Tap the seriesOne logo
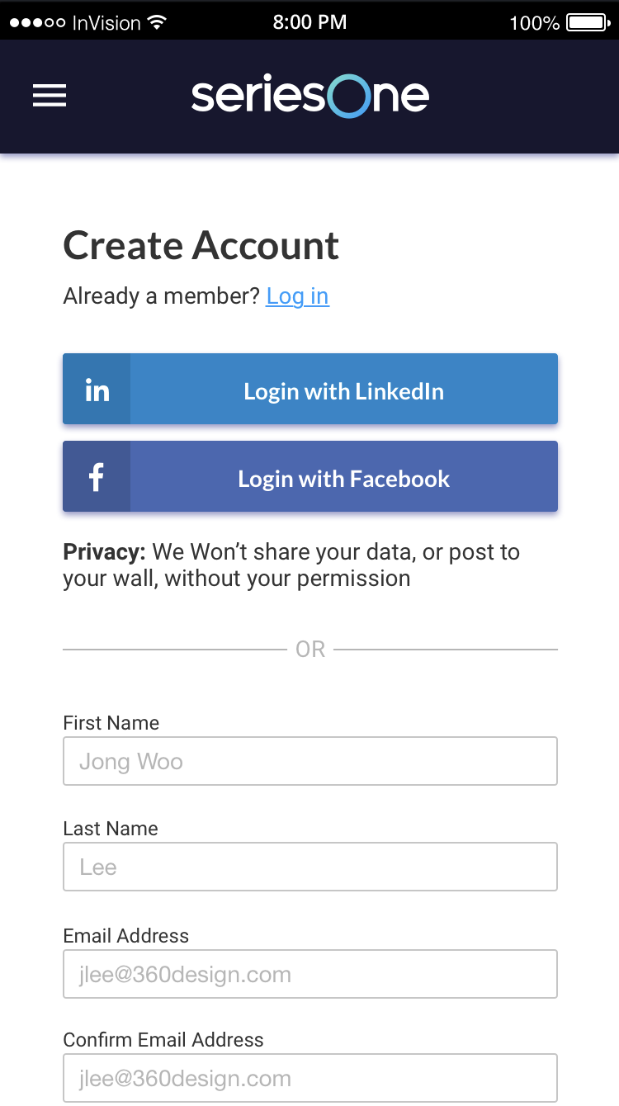 pyautogui.click(x=310, y=96)
